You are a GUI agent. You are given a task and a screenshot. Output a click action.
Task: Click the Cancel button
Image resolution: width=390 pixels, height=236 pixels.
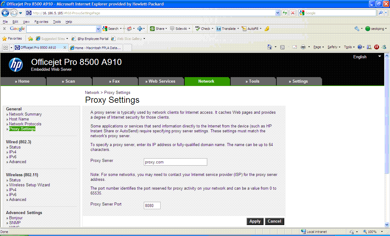pos(275,221)
